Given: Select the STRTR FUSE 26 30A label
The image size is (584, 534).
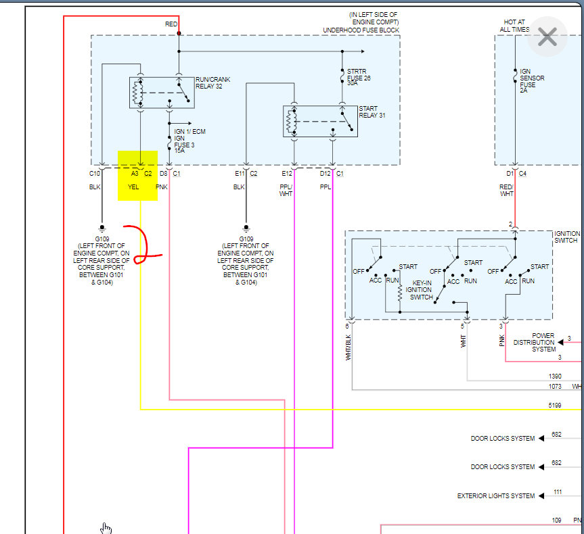Looking at the screenshot, I should point(358,77).
